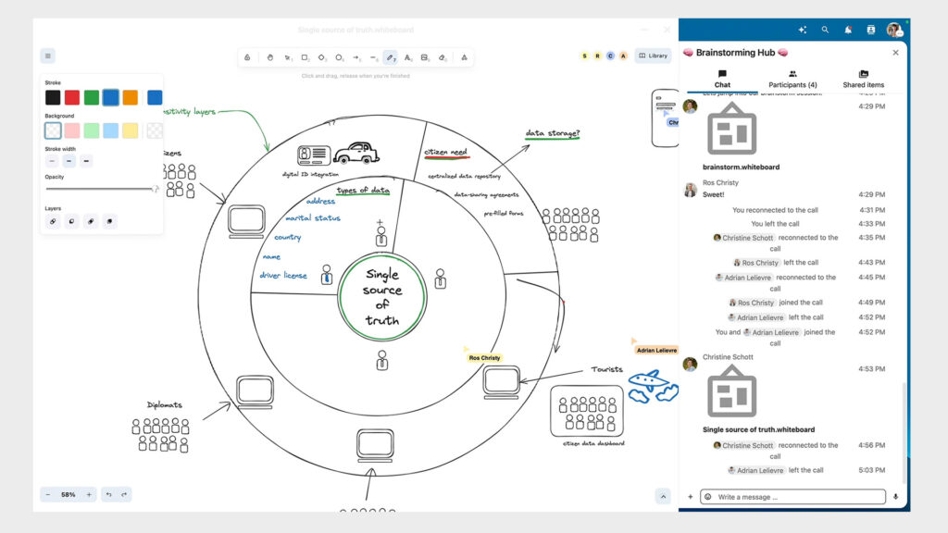Bring selection forward one layer

click(91, 221)
